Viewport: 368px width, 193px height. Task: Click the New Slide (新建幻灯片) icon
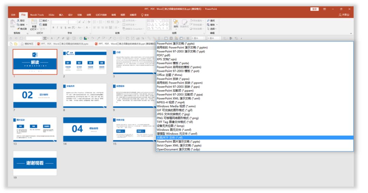(34, 22)
